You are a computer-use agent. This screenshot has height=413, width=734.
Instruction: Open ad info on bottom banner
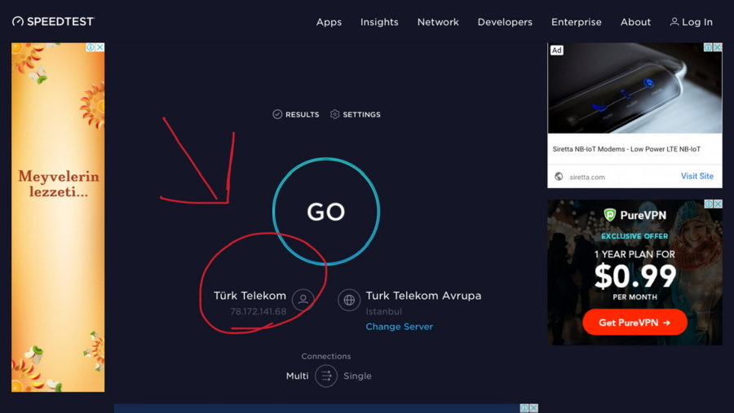click(524, 408)
